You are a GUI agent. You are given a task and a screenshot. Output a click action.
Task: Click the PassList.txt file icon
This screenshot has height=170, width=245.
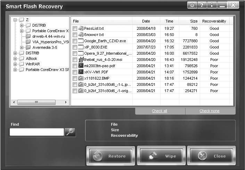tap(81, 28)
